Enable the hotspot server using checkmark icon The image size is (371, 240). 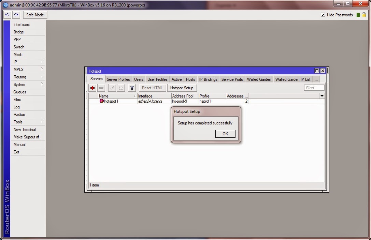coord(112,88)
